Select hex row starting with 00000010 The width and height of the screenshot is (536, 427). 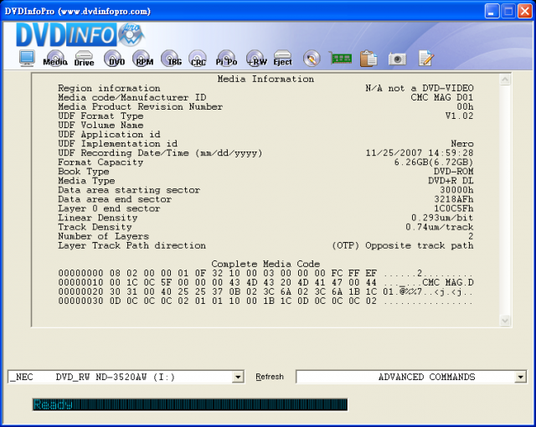[265, 282]
